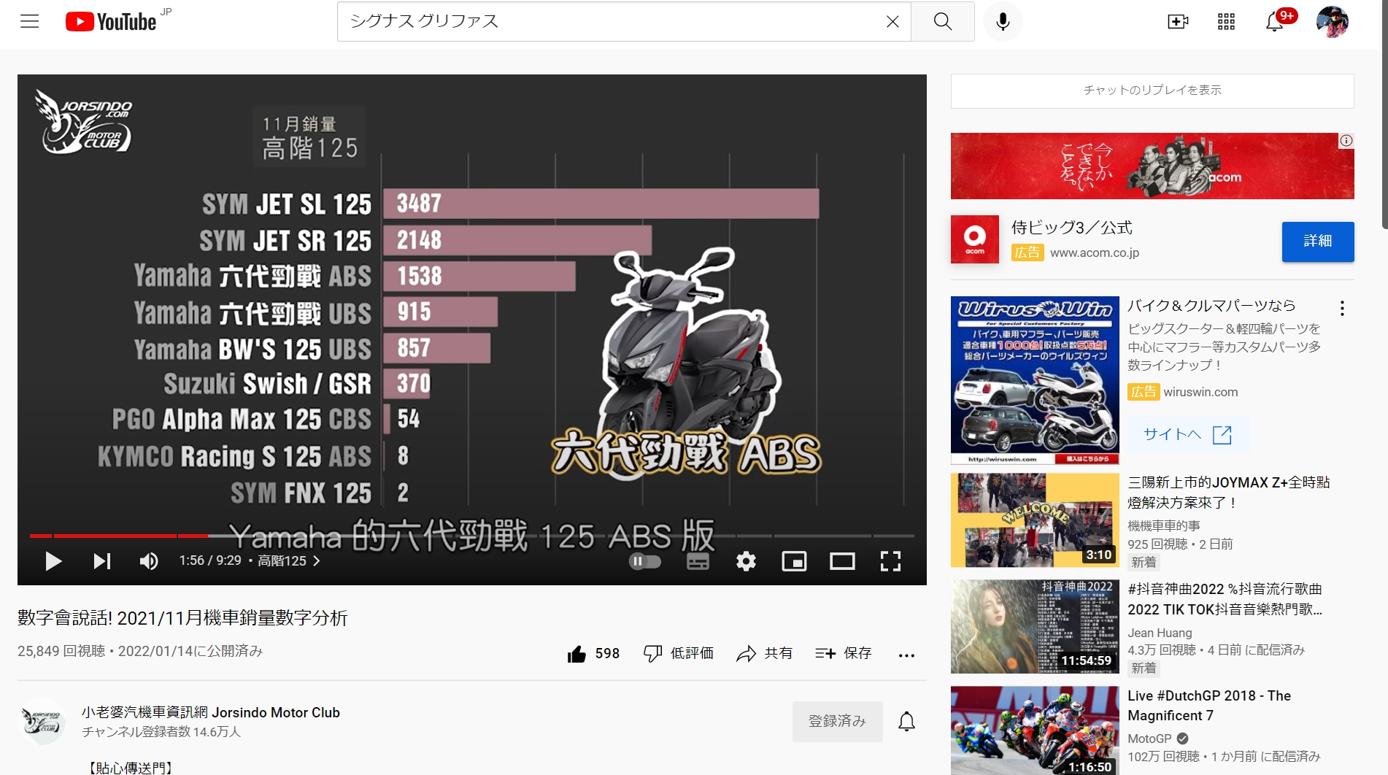Enable theater mode
1388x775 pixels.
(x=842, y=560)
